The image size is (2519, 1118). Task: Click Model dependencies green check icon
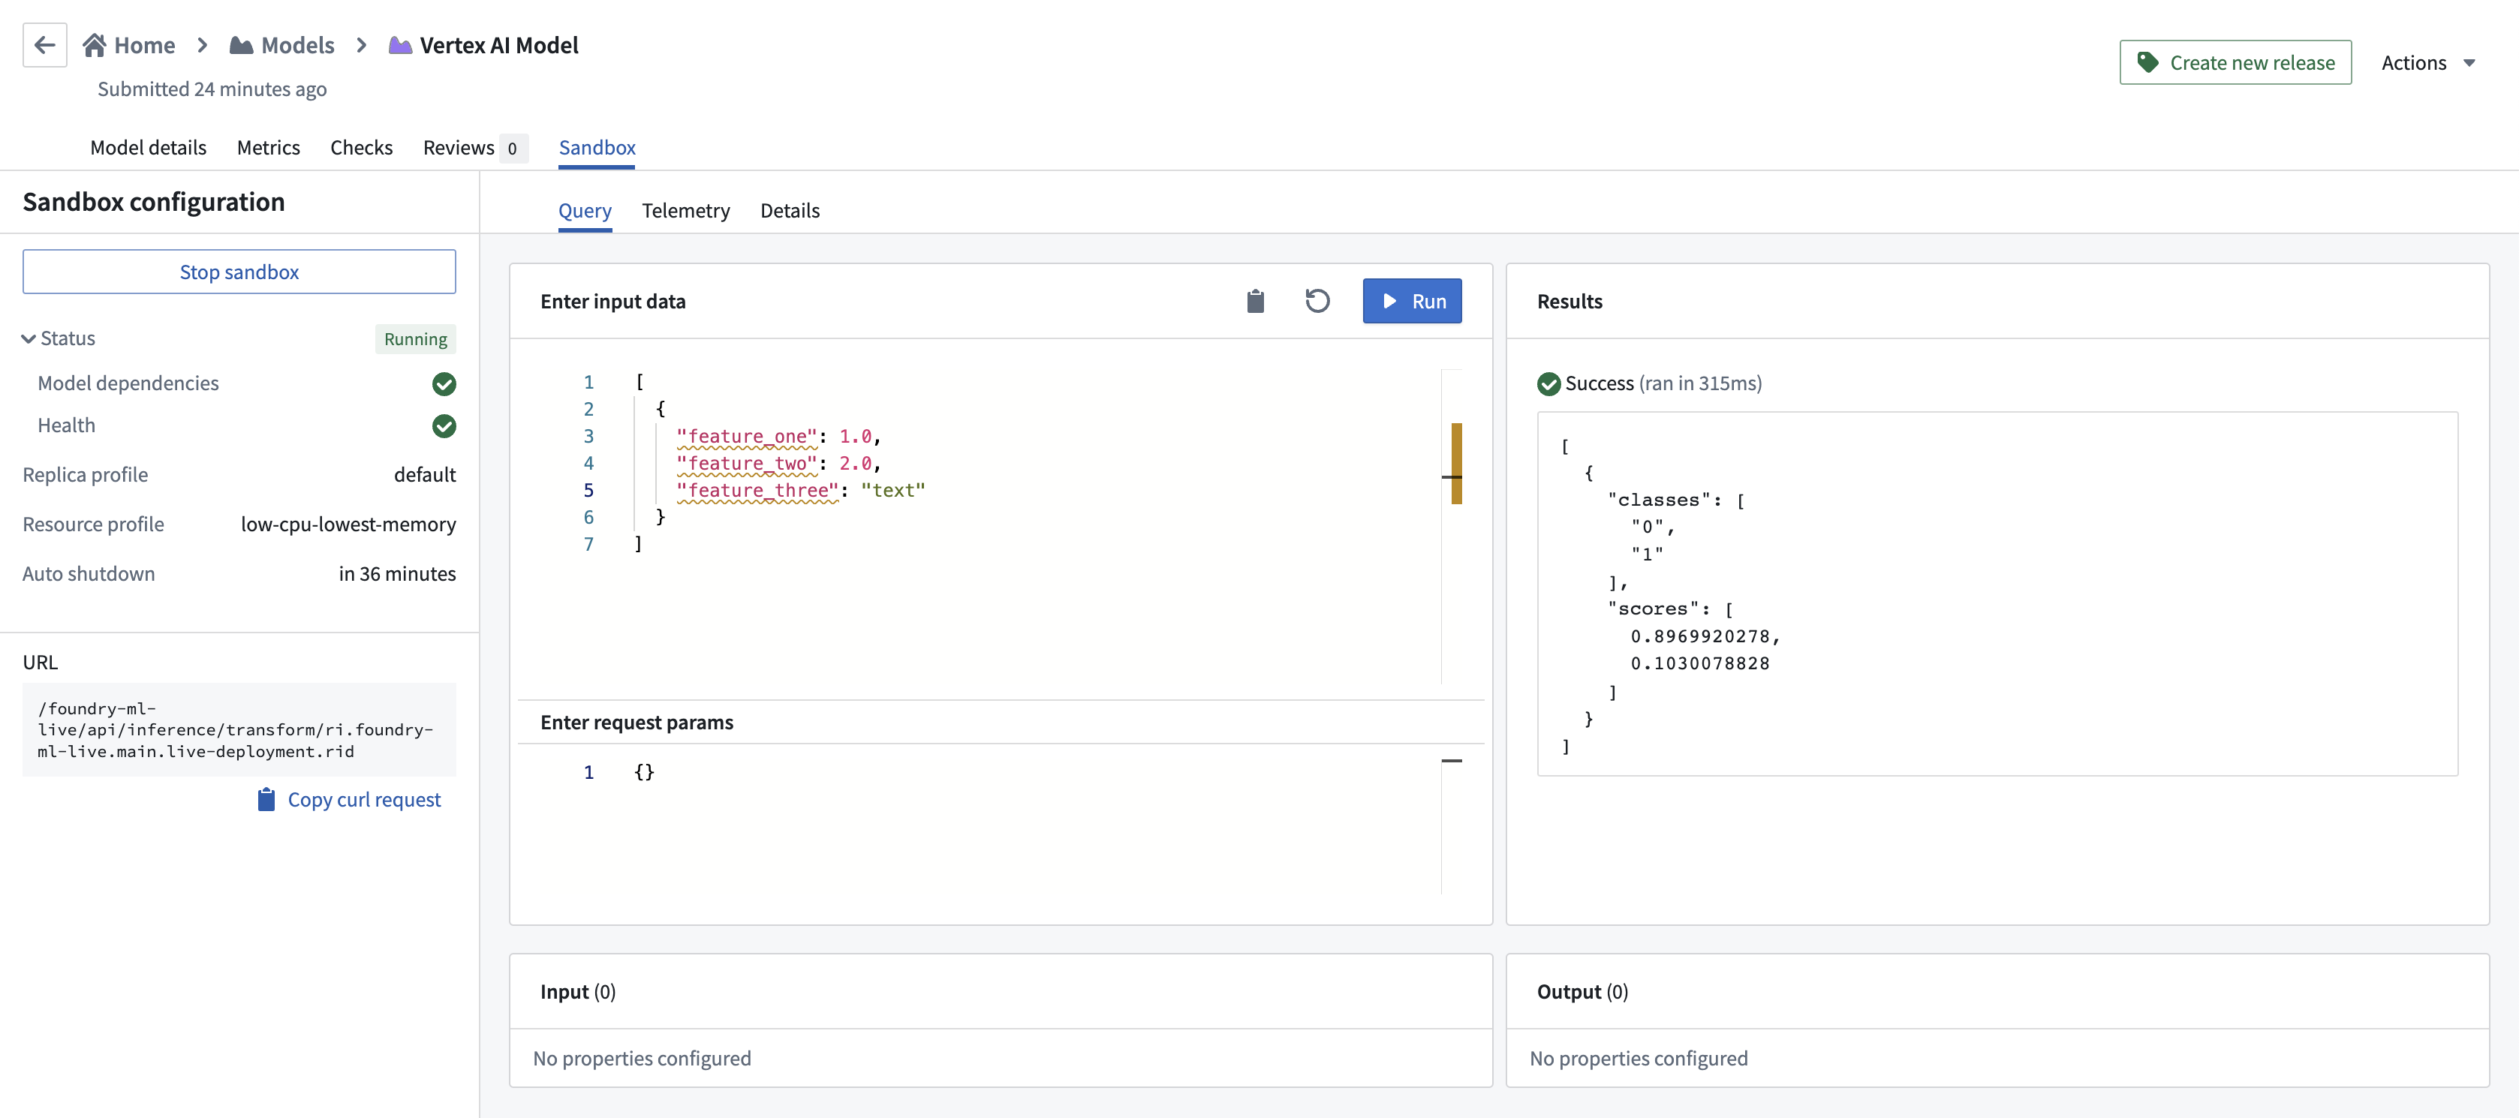[x=444, y=384]
